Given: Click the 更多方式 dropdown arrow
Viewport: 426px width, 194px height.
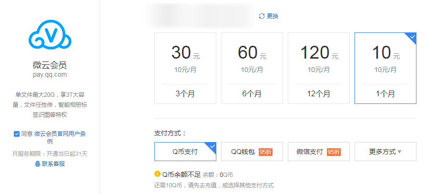Looking at the screenshot, I should click(x=399, y=152).
